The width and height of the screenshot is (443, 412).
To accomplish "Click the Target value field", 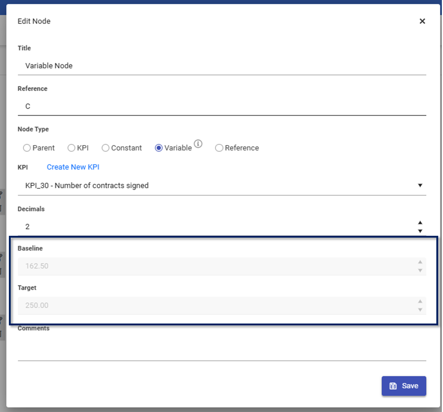I will click(x=222, y=305).
